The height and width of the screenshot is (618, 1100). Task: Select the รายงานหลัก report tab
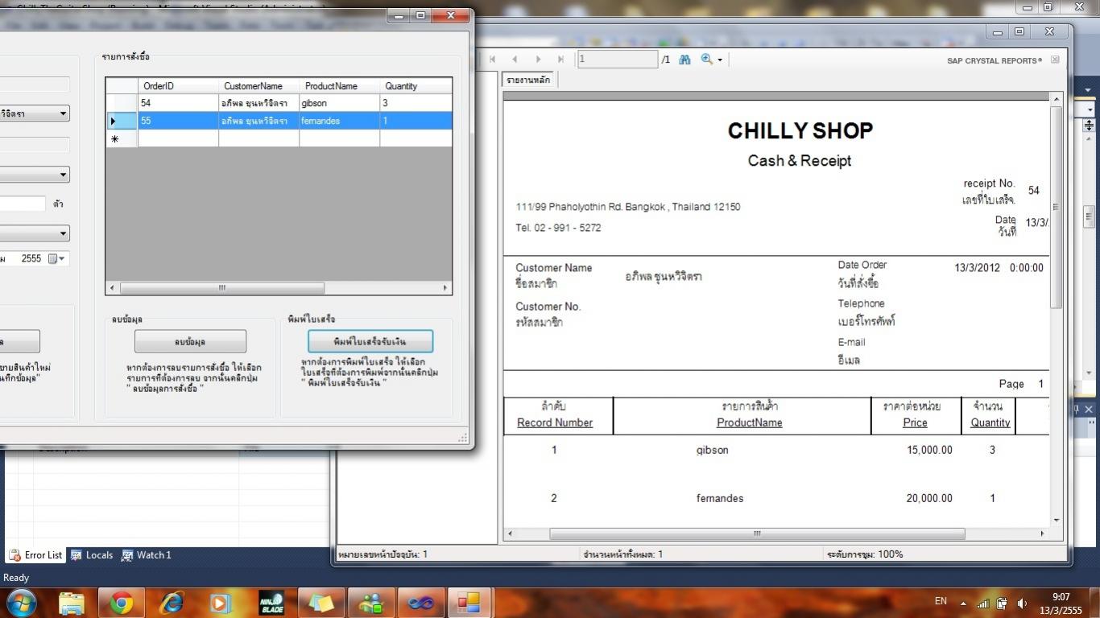[x=529, y=80]
